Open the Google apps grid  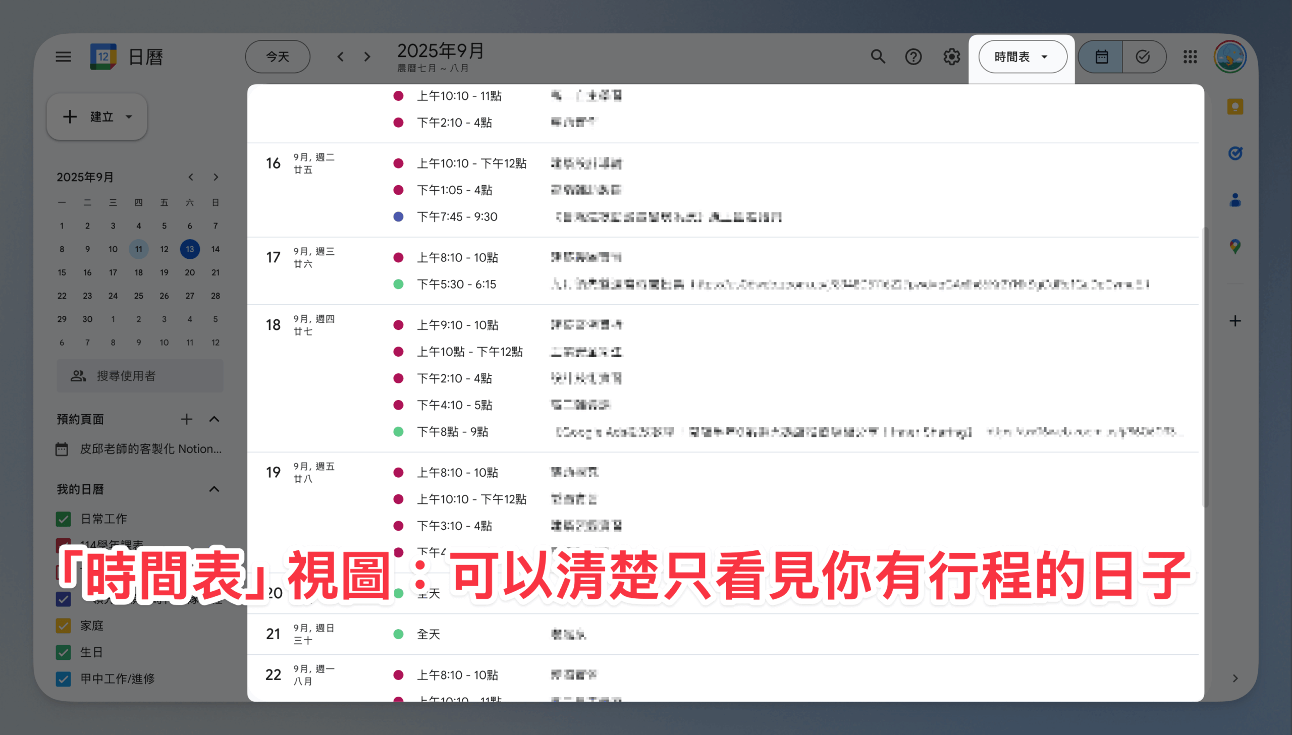point(1190,56)
